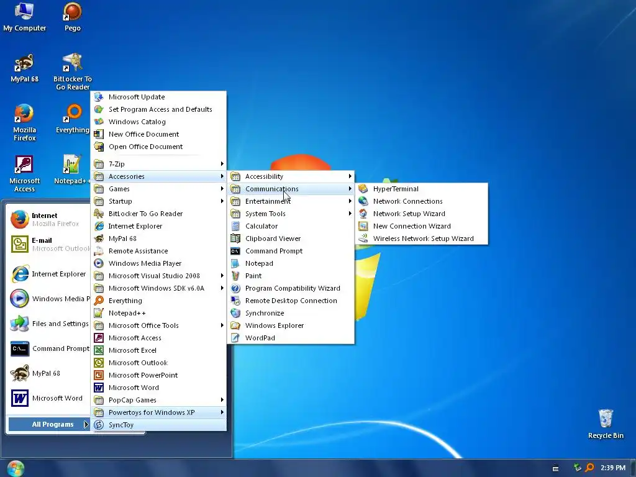Open Mozilla Firefox desktop shortcut
The width and height of the screenshot is (636, 477).
(x=24, y=123)
